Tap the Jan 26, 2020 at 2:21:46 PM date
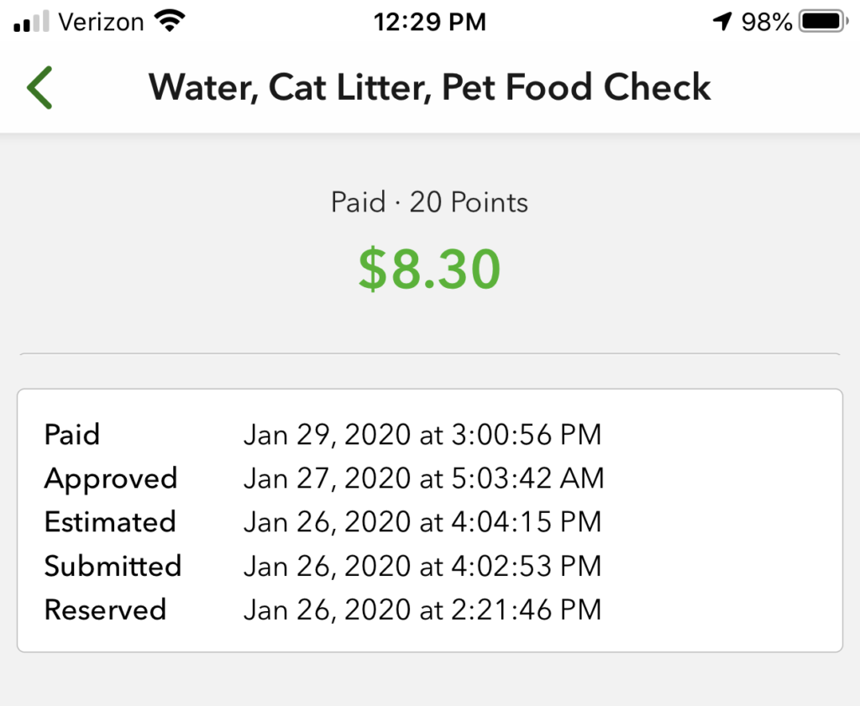 pyautogui.click(x=422, y=609)
